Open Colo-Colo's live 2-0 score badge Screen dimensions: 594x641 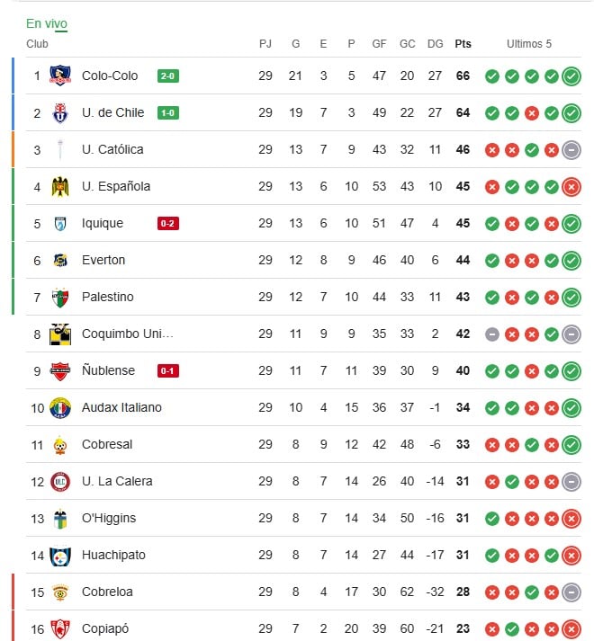(167, 76)
